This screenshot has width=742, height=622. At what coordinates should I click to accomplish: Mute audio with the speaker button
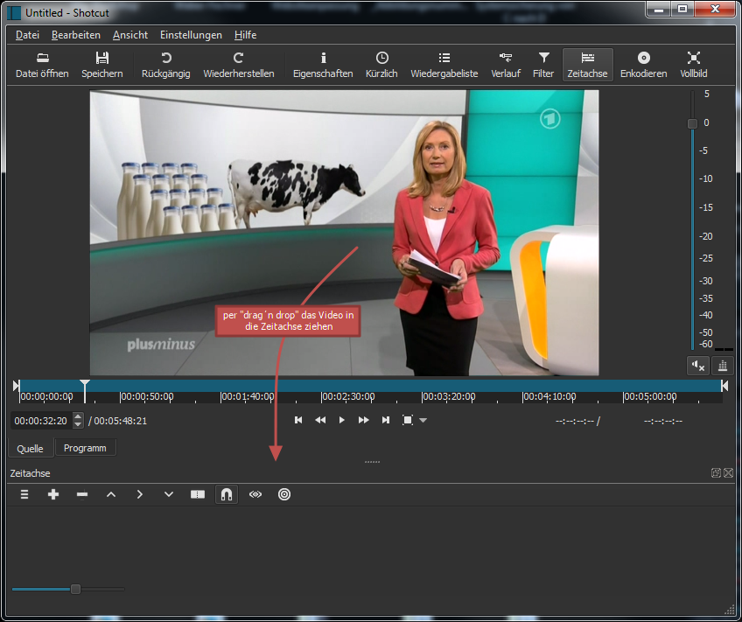coord(698,366)
